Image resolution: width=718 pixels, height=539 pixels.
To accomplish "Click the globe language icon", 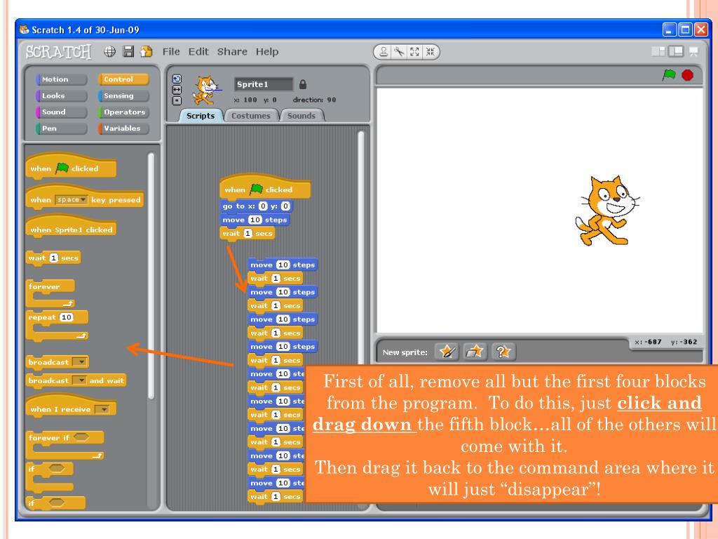I will (x=110, y=52).
